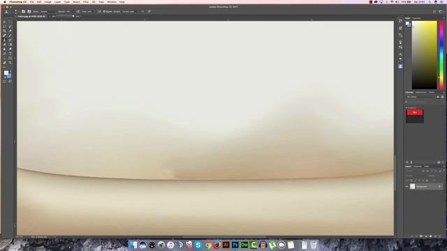The width and height of the screenshot is (447, 251).
Task: Select the Eyedropper tool
Action: click(x=10, y=31)
